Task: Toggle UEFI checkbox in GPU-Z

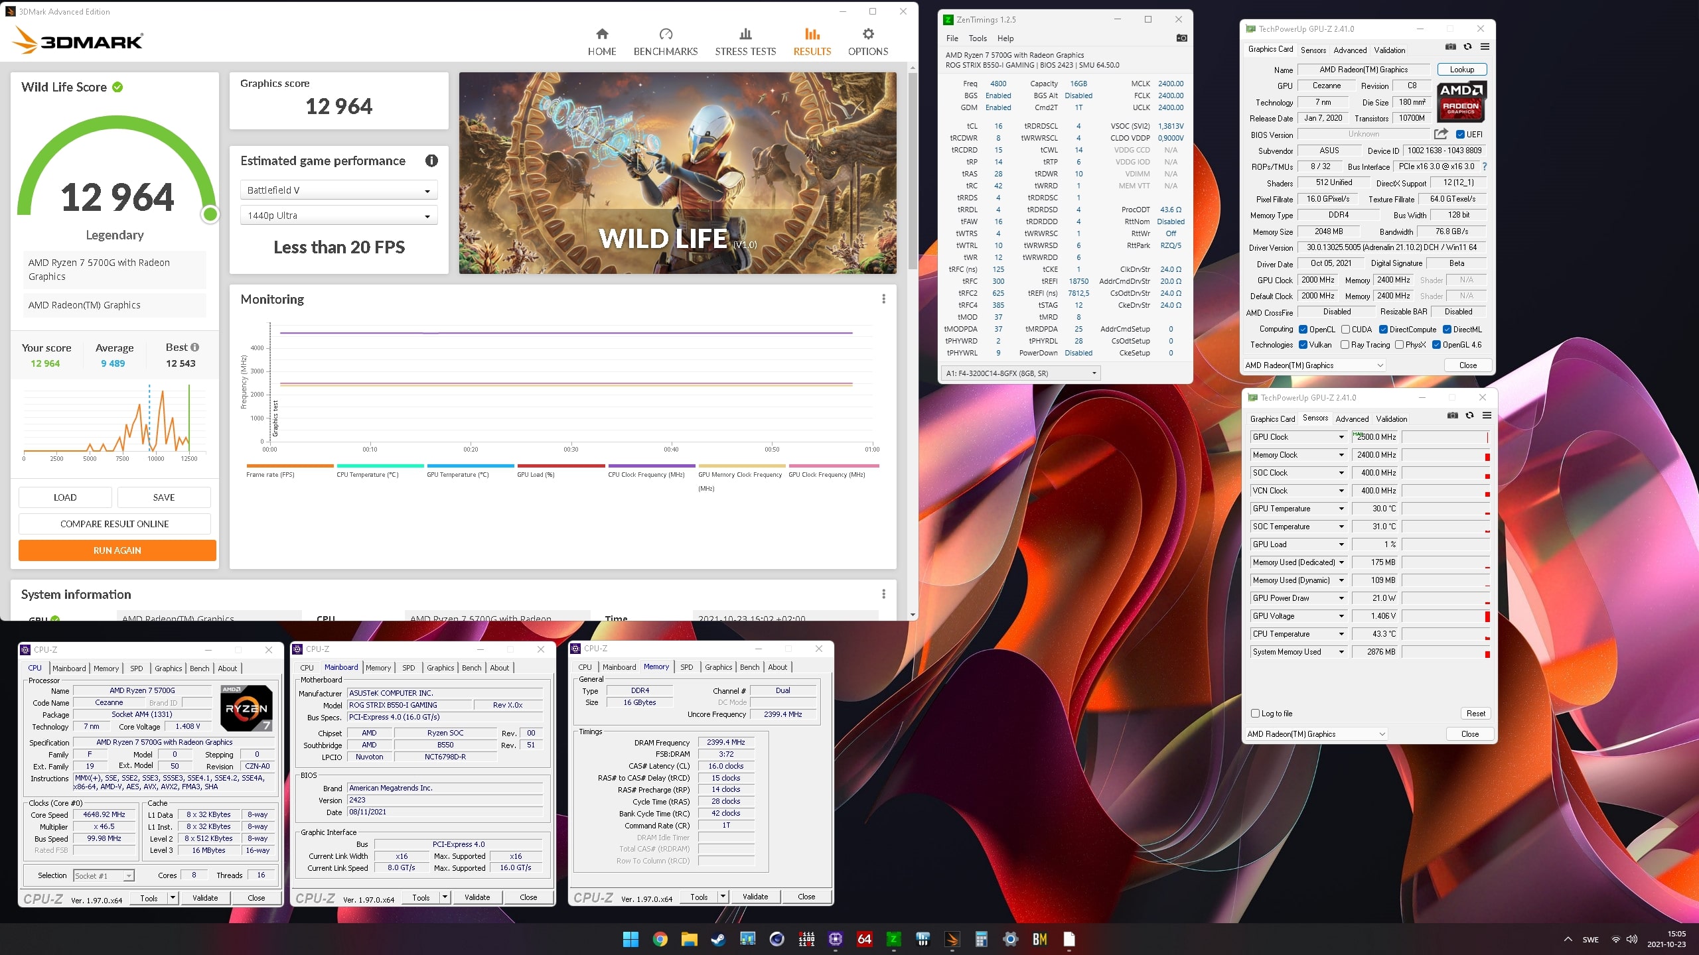Action: tap(1460, 135)
